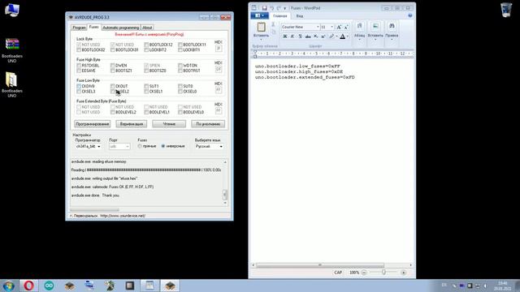Click WordPad Redo icon in title bar

click(x=279, y=8)
